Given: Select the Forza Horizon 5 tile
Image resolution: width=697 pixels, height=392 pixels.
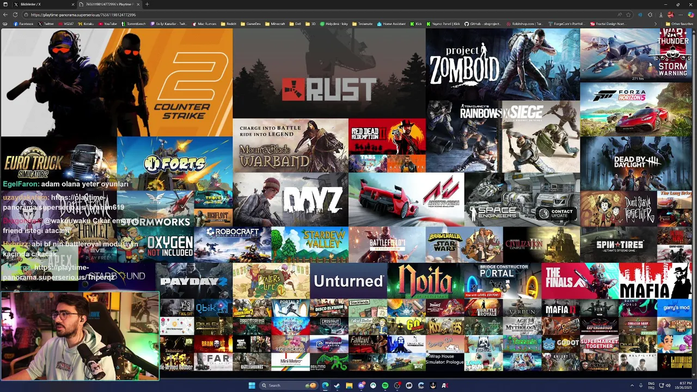Looking at the screenshot, I should pyautogui.click(x=636, y=109).
